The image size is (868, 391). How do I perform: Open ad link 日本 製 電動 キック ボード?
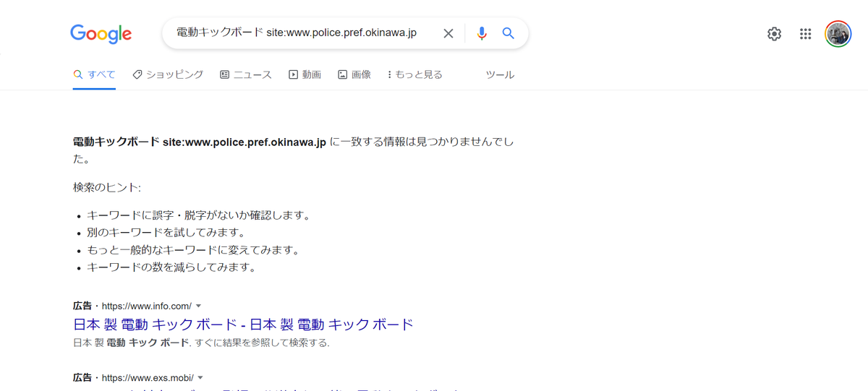coord(243,324)
